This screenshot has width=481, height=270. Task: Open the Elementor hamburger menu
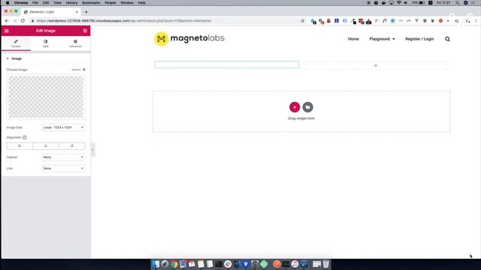pyautogui.click(x=7, y=31)
